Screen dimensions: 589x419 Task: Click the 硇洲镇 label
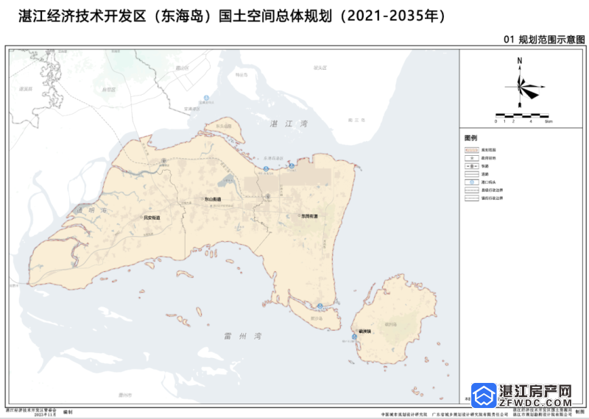coord(364,332)
